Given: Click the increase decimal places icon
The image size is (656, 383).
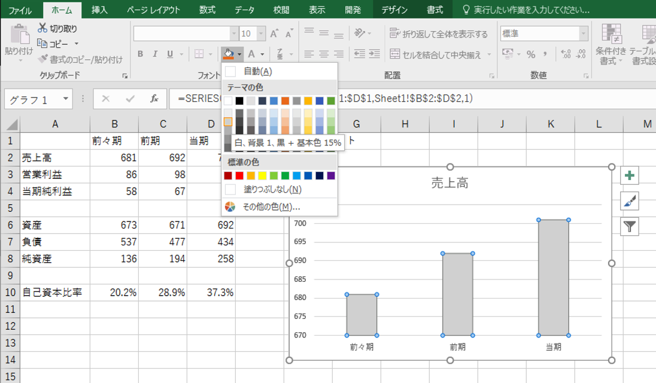Looking at the screenshot, I should [566, 54].
